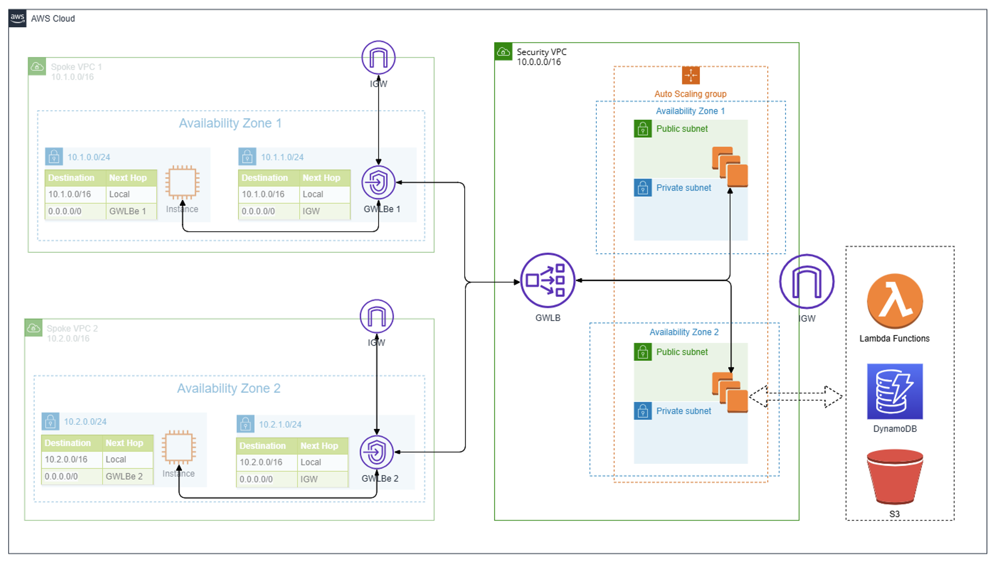Click Private subnet lock icon in Zone 1
This screenshot has height=561, width=995.
643,188
